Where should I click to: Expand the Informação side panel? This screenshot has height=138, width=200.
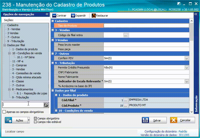[x=196, y=14]
